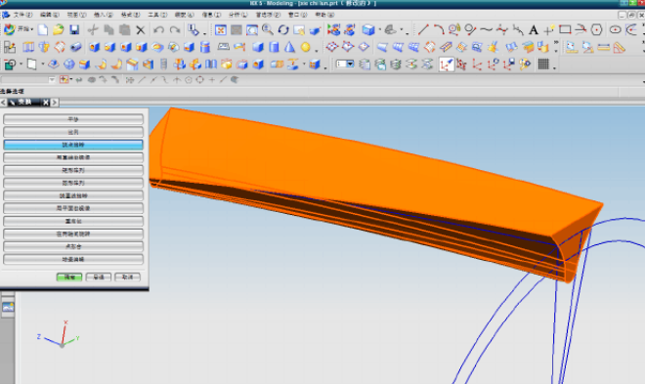The image size is (645, 384).
Task: Toggle the highlighted WCS display button
Action: point(447,64)
